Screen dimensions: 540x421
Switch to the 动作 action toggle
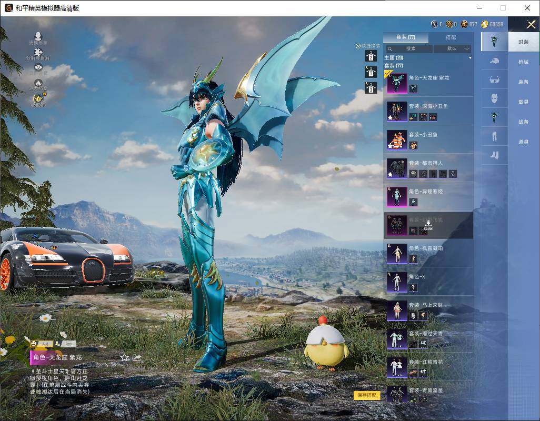click(66, 344)
